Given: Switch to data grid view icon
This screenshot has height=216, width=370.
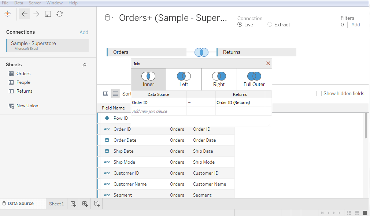Looking at the screenshot, I should pos(106,94).
